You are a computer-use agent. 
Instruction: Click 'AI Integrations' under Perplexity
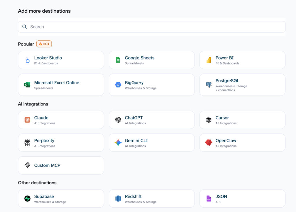coord(45,146)
